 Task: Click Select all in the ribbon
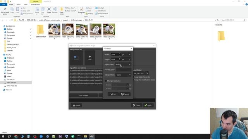[x=100, y=8]
